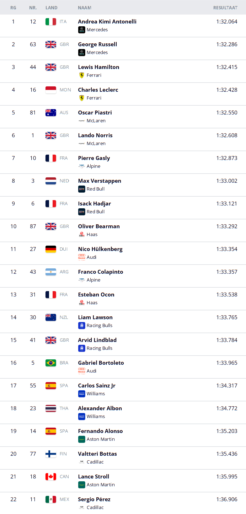
Task: Open Valtteri Bottas driver profile
Action: coord(97,454)
